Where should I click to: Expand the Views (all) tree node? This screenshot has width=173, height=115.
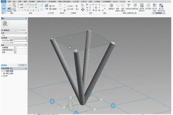click(2, 71)
